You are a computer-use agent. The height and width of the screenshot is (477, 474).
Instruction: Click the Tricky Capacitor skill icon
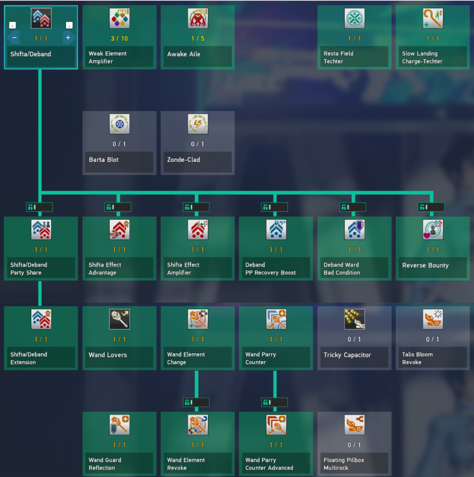[x=354, y=319]
